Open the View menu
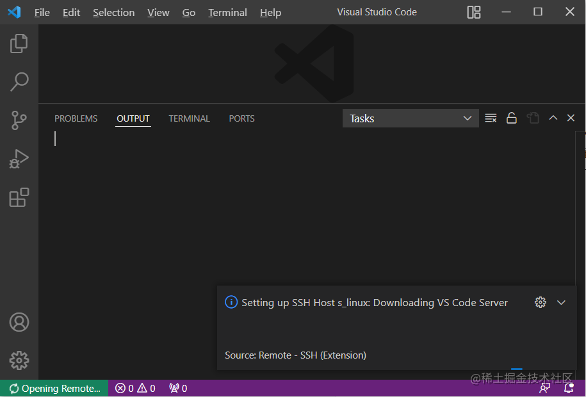Image resolution: width=586 pixels, height=397 pixels. click(x=158, y=12)
